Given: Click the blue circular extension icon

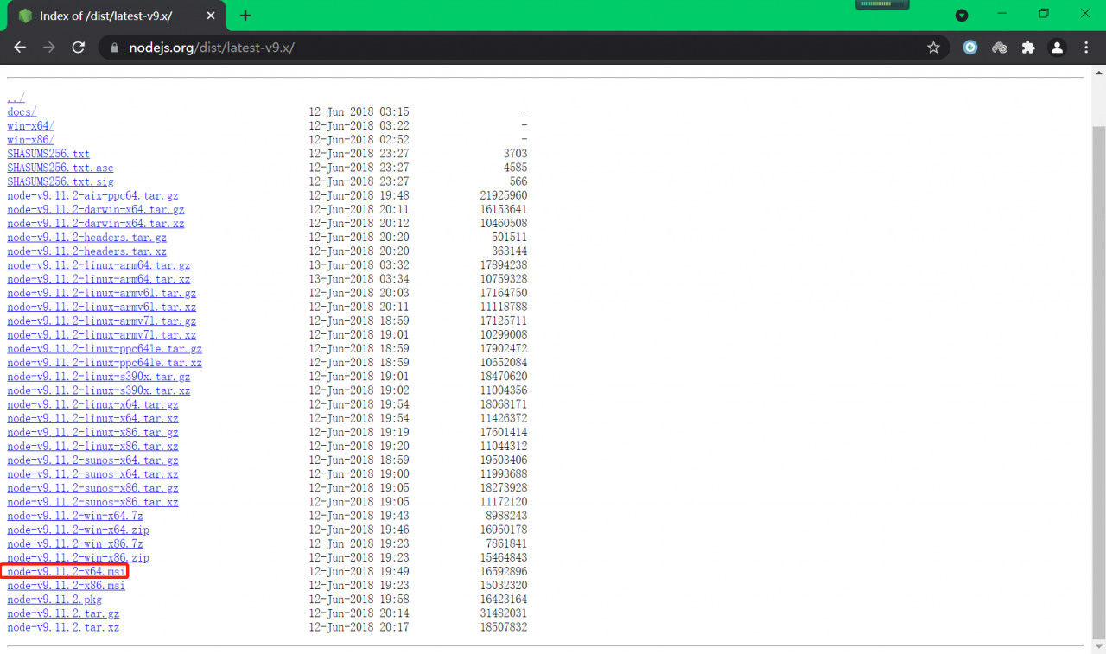Looking at the screenshot, I should point(969,48).
